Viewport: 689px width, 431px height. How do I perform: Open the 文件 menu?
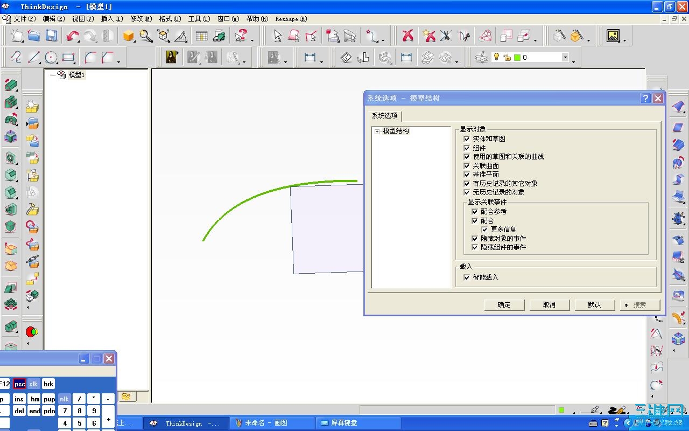(x=24, y=19)
